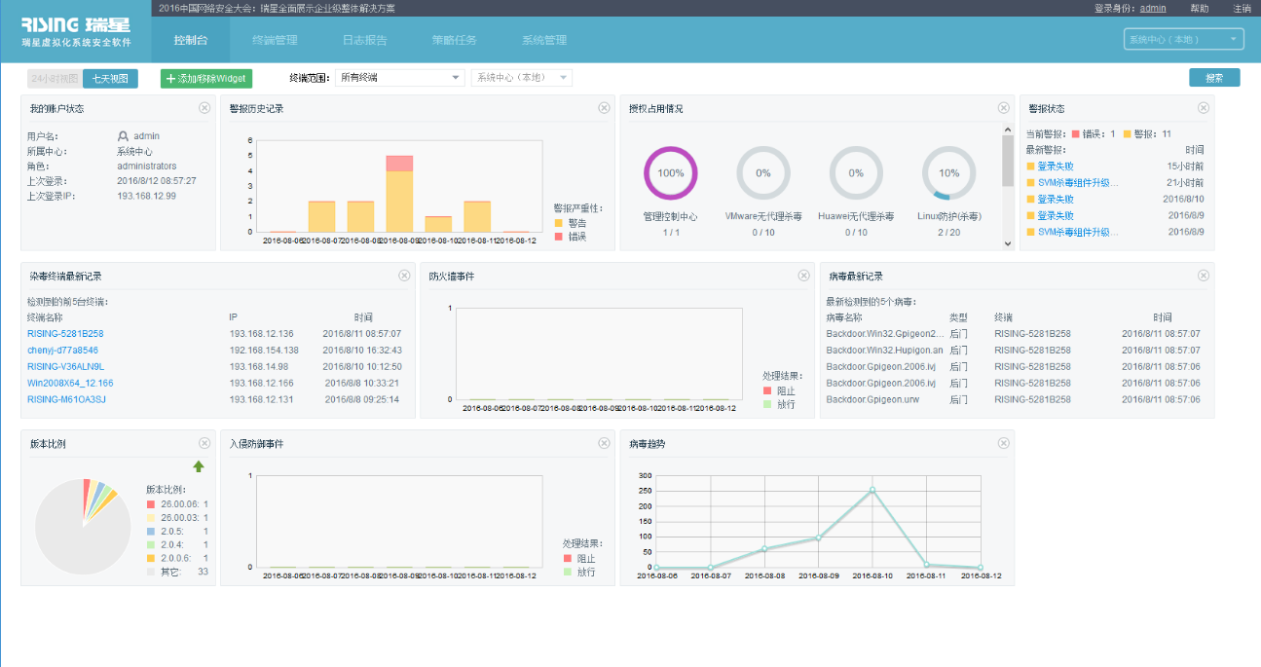Screen dimensions: 1261x667
Task: Switch to 24小时视图
Action: coord(55,78)
